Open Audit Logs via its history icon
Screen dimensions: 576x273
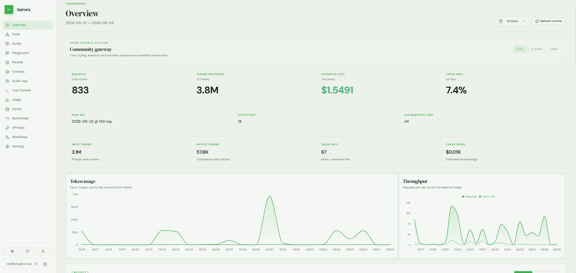(x=7, y=81)
